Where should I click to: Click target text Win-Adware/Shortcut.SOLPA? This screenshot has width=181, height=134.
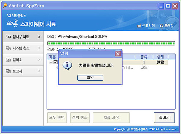pyautogui.click(x=82, y=36)
